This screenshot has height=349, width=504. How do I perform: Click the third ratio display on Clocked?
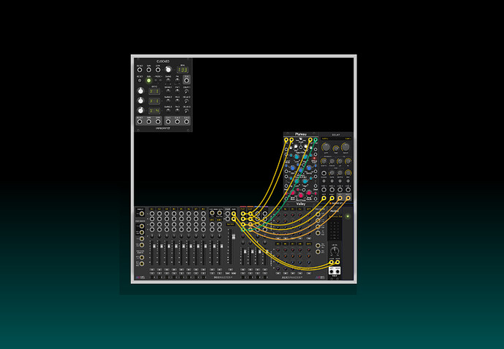pyautogui.click(x=155, y=110)
